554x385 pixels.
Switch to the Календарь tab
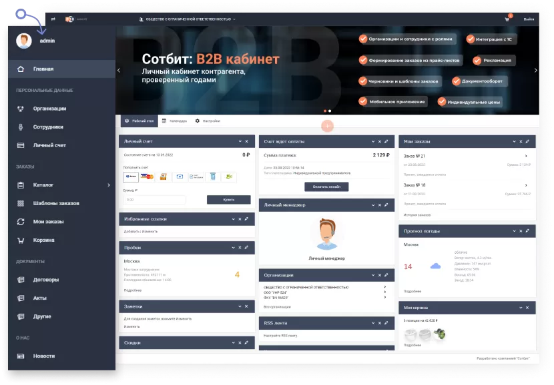tap(174, 121)
